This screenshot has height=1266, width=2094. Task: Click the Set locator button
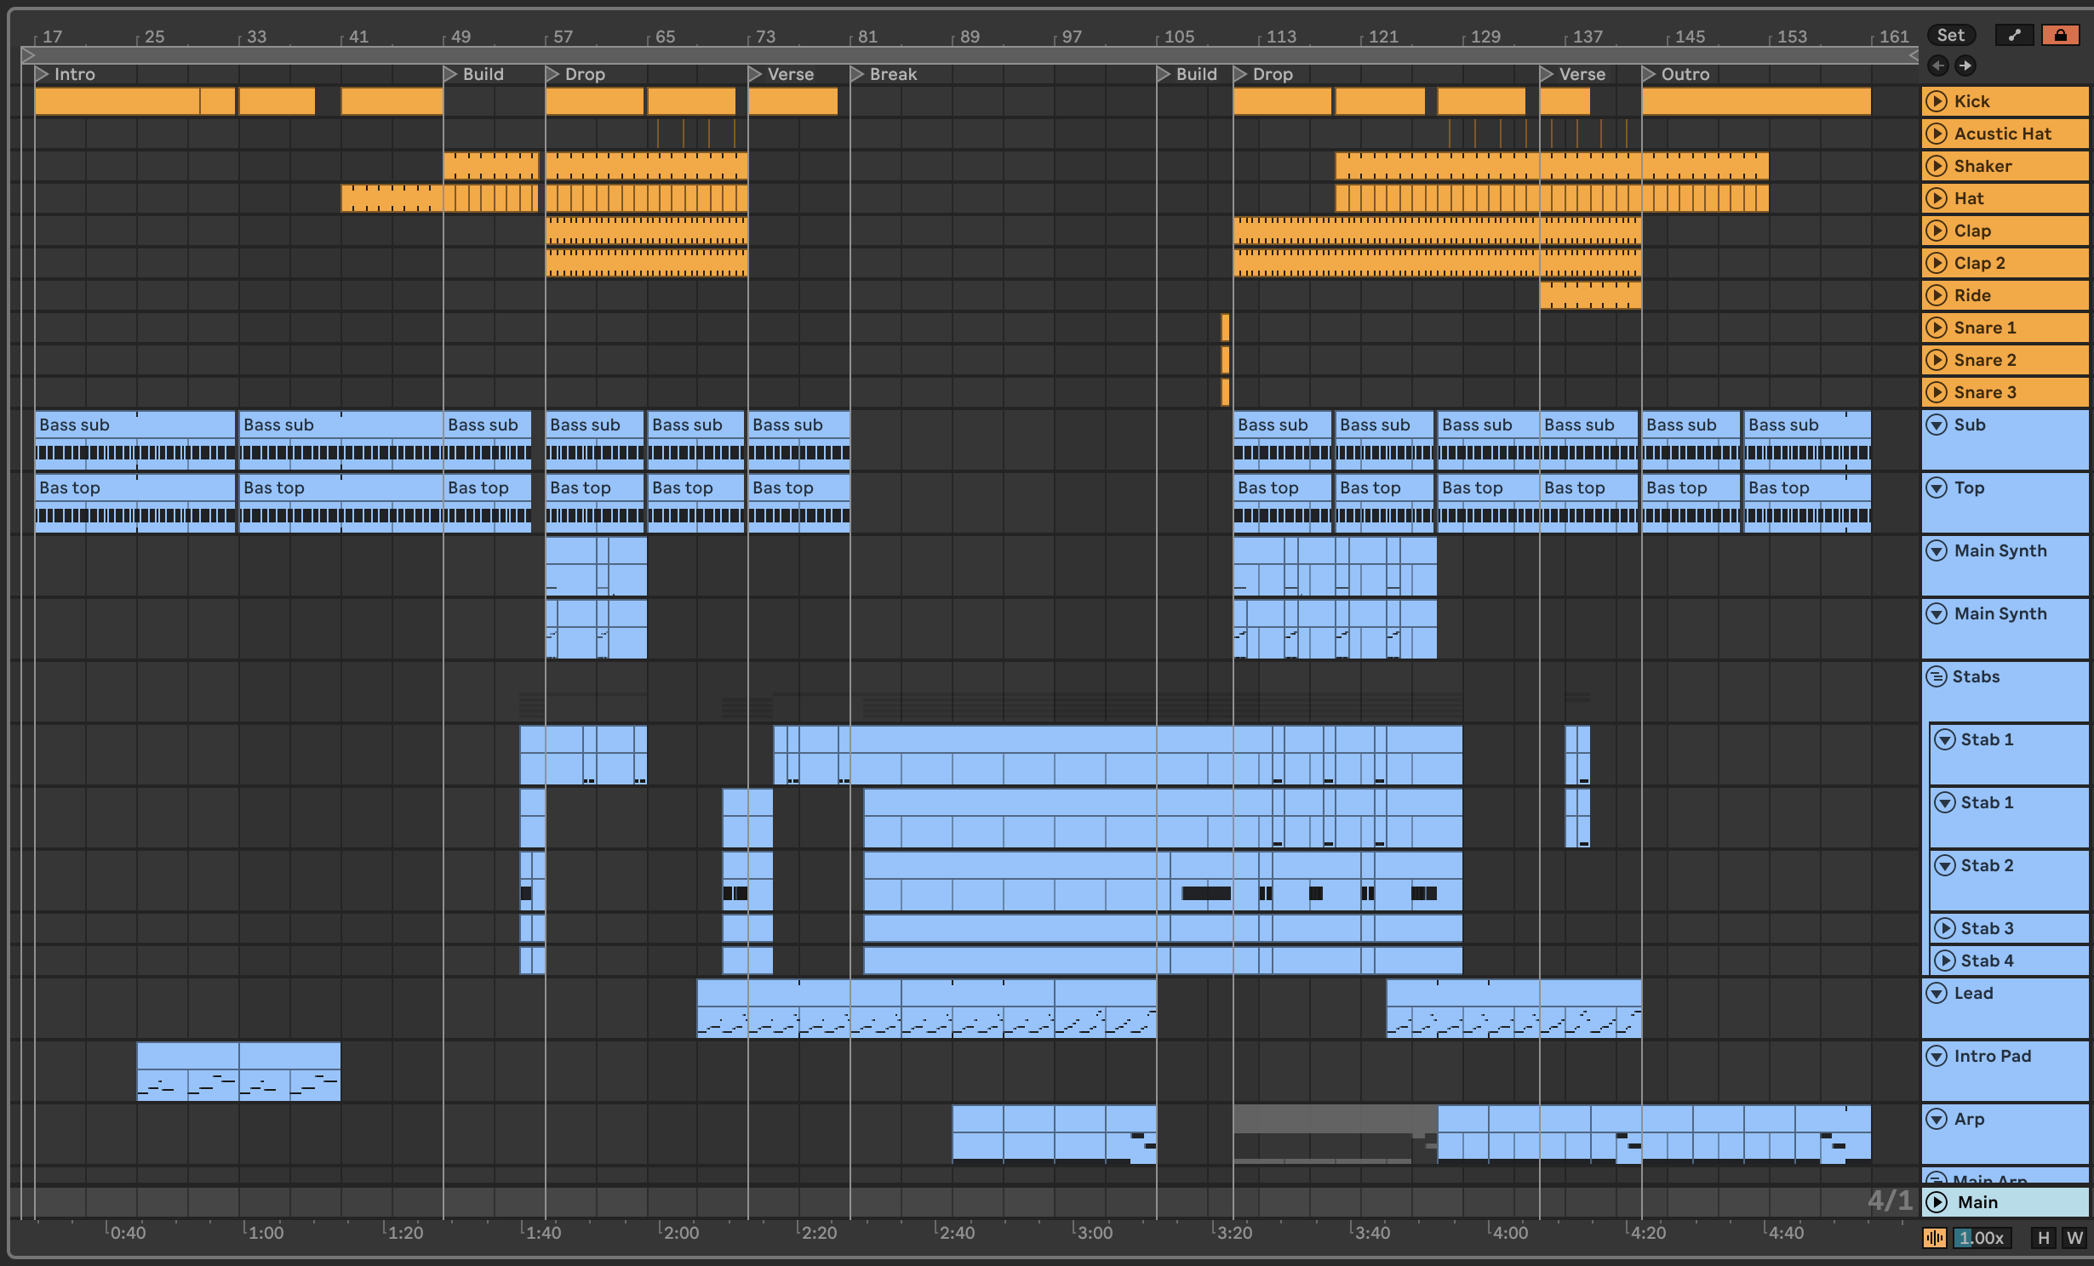coord(1950,35)
